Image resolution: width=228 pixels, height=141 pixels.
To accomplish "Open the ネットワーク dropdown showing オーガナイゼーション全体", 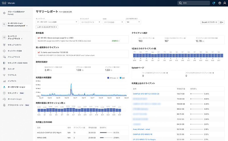I will pos(57,22).
